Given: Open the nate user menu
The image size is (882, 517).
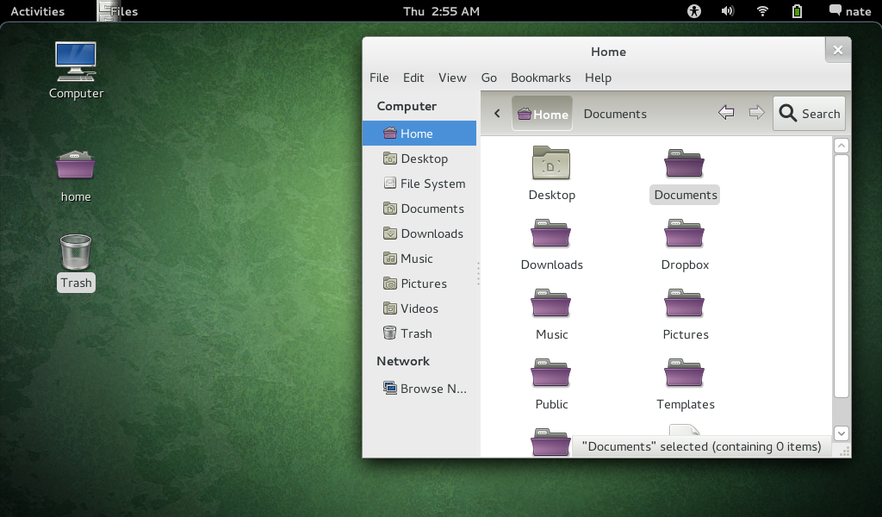Looking at the screenshot, I should [x=850, y=11].
